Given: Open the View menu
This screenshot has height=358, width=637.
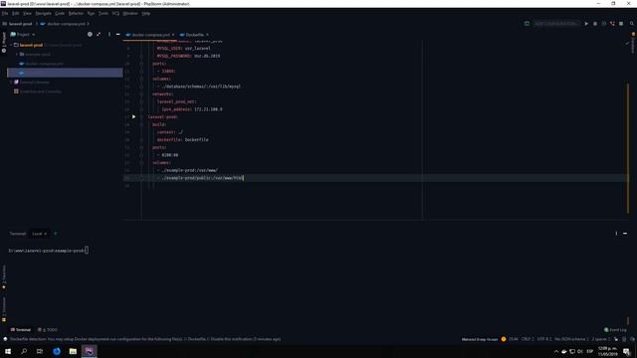Looking at the screenshot, I should click(27, 13).
